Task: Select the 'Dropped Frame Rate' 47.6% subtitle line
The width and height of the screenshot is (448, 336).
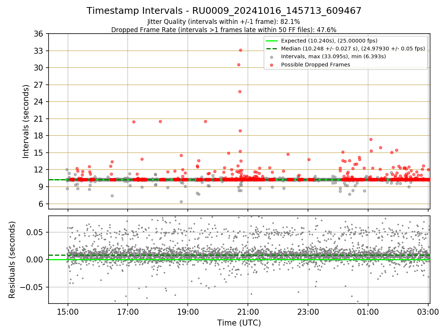Action: [x=224, y=30]
